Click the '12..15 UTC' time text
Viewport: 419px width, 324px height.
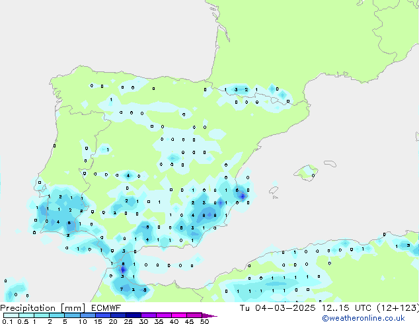(346, 308)
